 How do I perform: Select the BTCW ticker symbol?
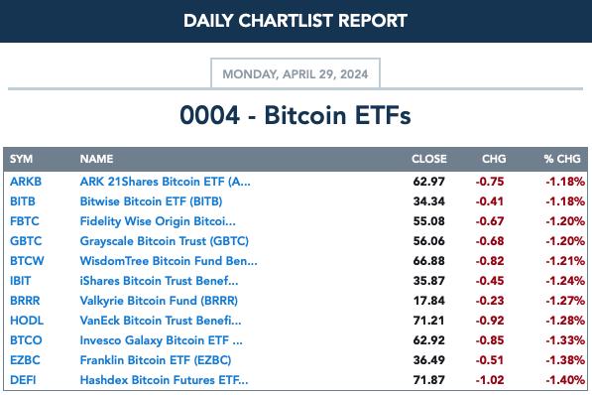pos(27,261)
